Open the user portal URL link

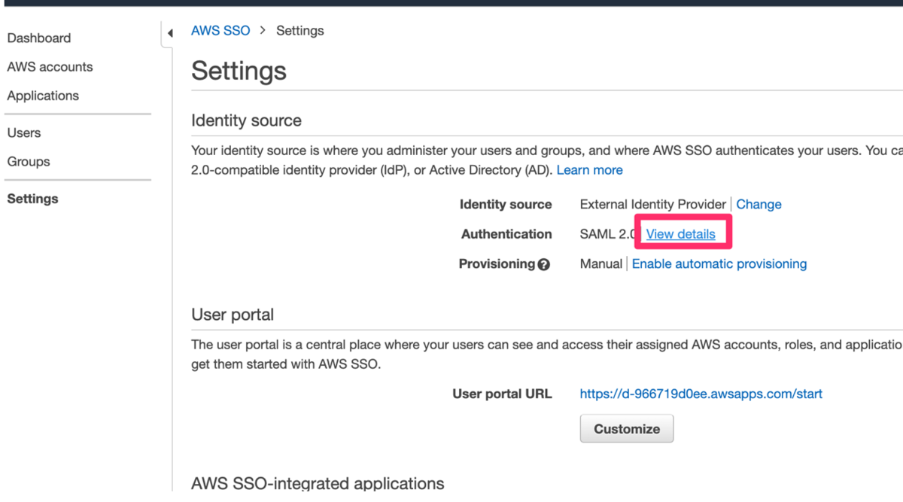pyautogui.click(x=701, y=394)
